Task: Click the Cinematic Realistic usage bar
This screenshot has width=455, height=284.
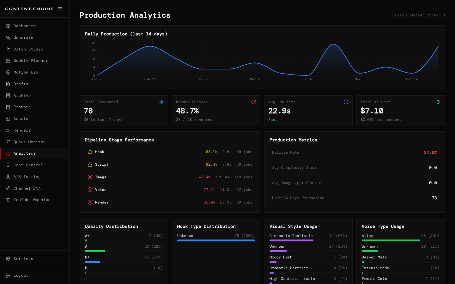Action: coord(291,240)
